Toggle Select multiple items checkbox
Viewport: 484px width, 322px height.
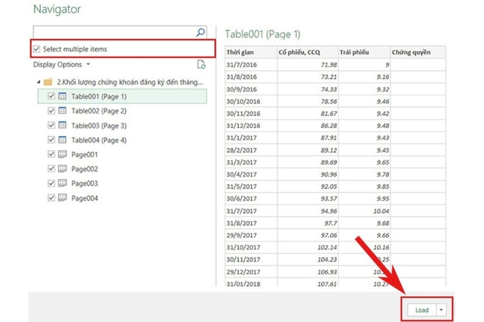click(37, 49)
